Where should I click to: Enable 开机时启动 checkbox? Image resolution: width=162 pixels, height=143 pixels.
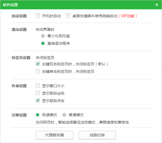coord(38,16)
